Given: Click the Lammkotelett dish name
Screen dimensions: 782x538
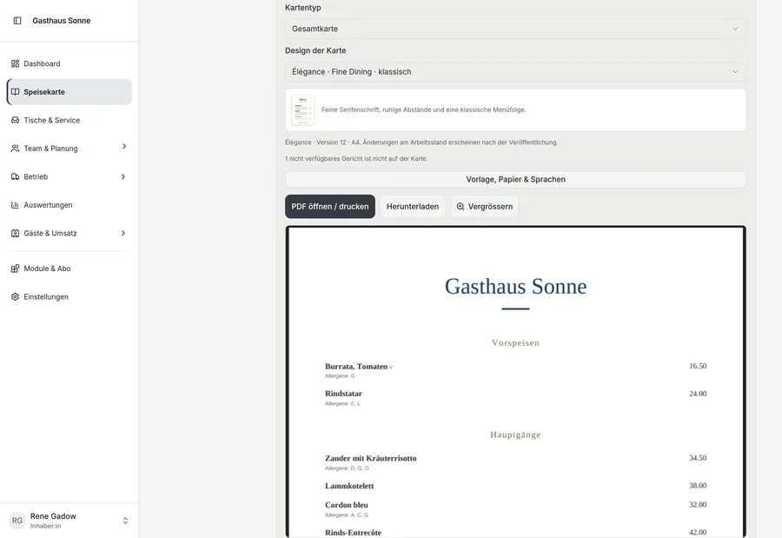Looking at the screenshot, I should [349, 486].
